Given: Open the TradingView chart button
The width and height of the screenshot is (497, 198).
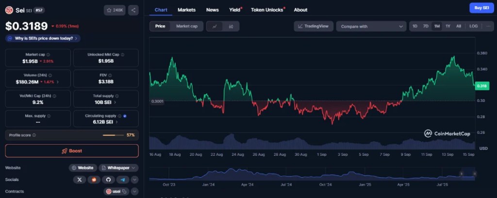Looking at the screenshot, I should [314, 26].
